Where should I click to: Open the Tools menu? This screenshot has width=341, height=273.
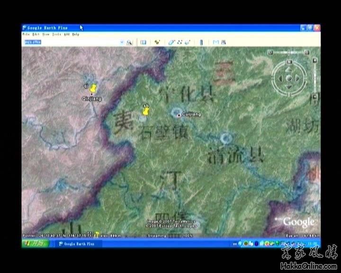(x=56, y=35)
